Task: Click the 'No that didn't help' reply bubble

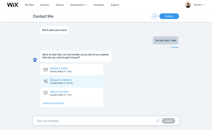Action: pos(166,40)
